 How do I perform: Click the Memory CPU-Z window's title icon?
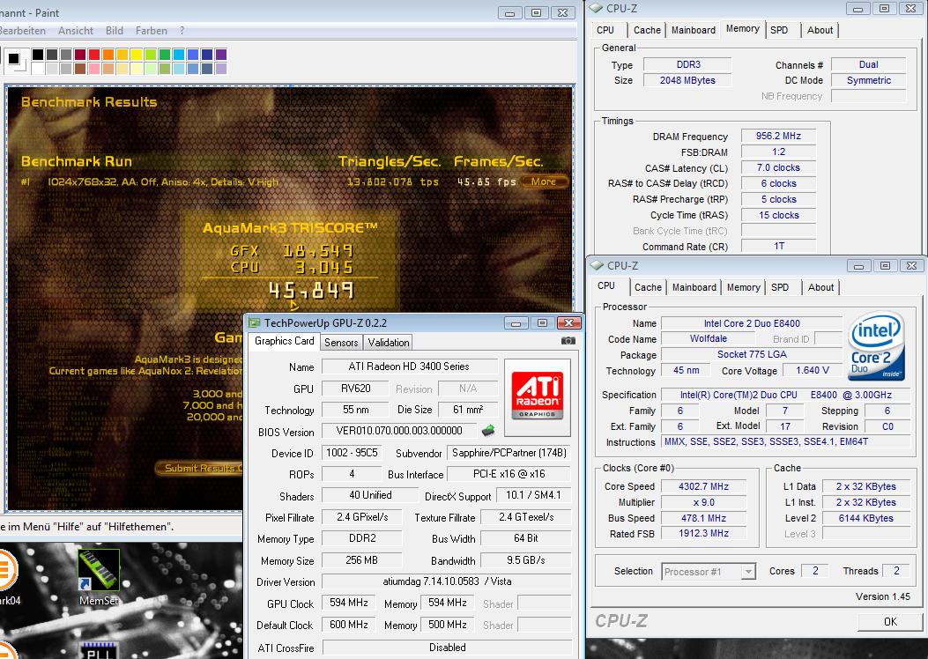(x=596, y=8)
